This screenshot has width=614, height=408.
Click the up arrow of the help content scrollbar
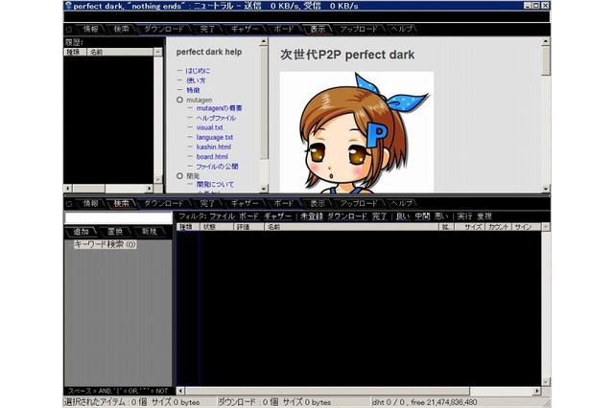tap(546, 41)
